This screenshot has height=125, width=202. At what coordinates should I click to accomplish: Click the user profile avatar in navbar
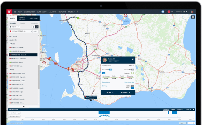pos(192,12)
